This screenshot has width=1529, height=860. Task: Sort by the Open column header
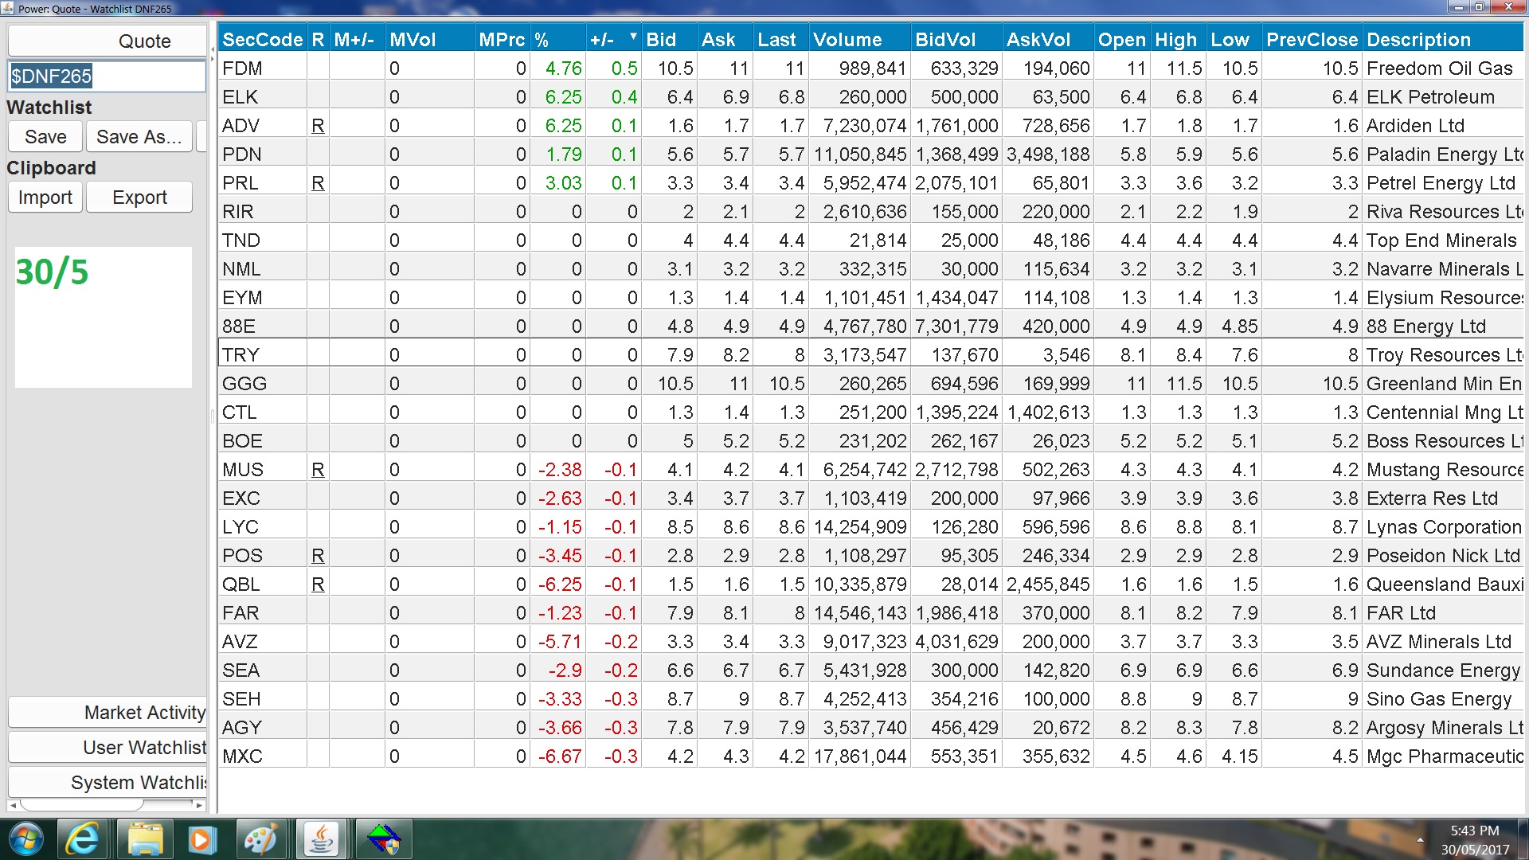[x=1121, y=40]
